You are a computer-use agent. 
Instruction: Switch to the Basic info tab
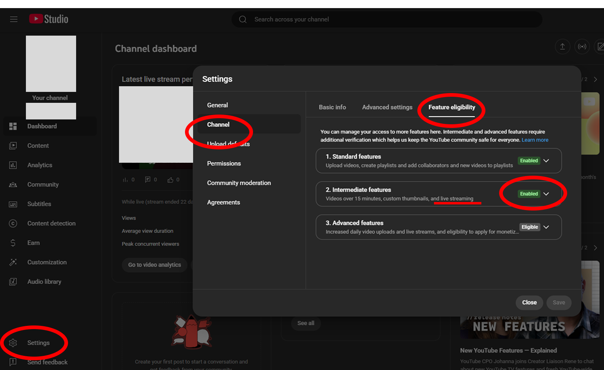point(332,107)
